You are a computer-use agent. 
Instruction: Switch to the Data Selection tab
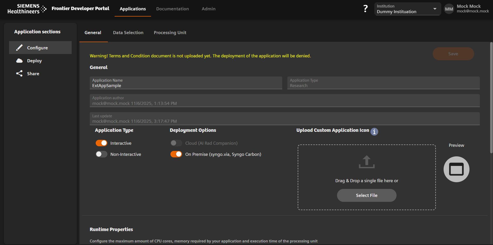coord(128,33)
